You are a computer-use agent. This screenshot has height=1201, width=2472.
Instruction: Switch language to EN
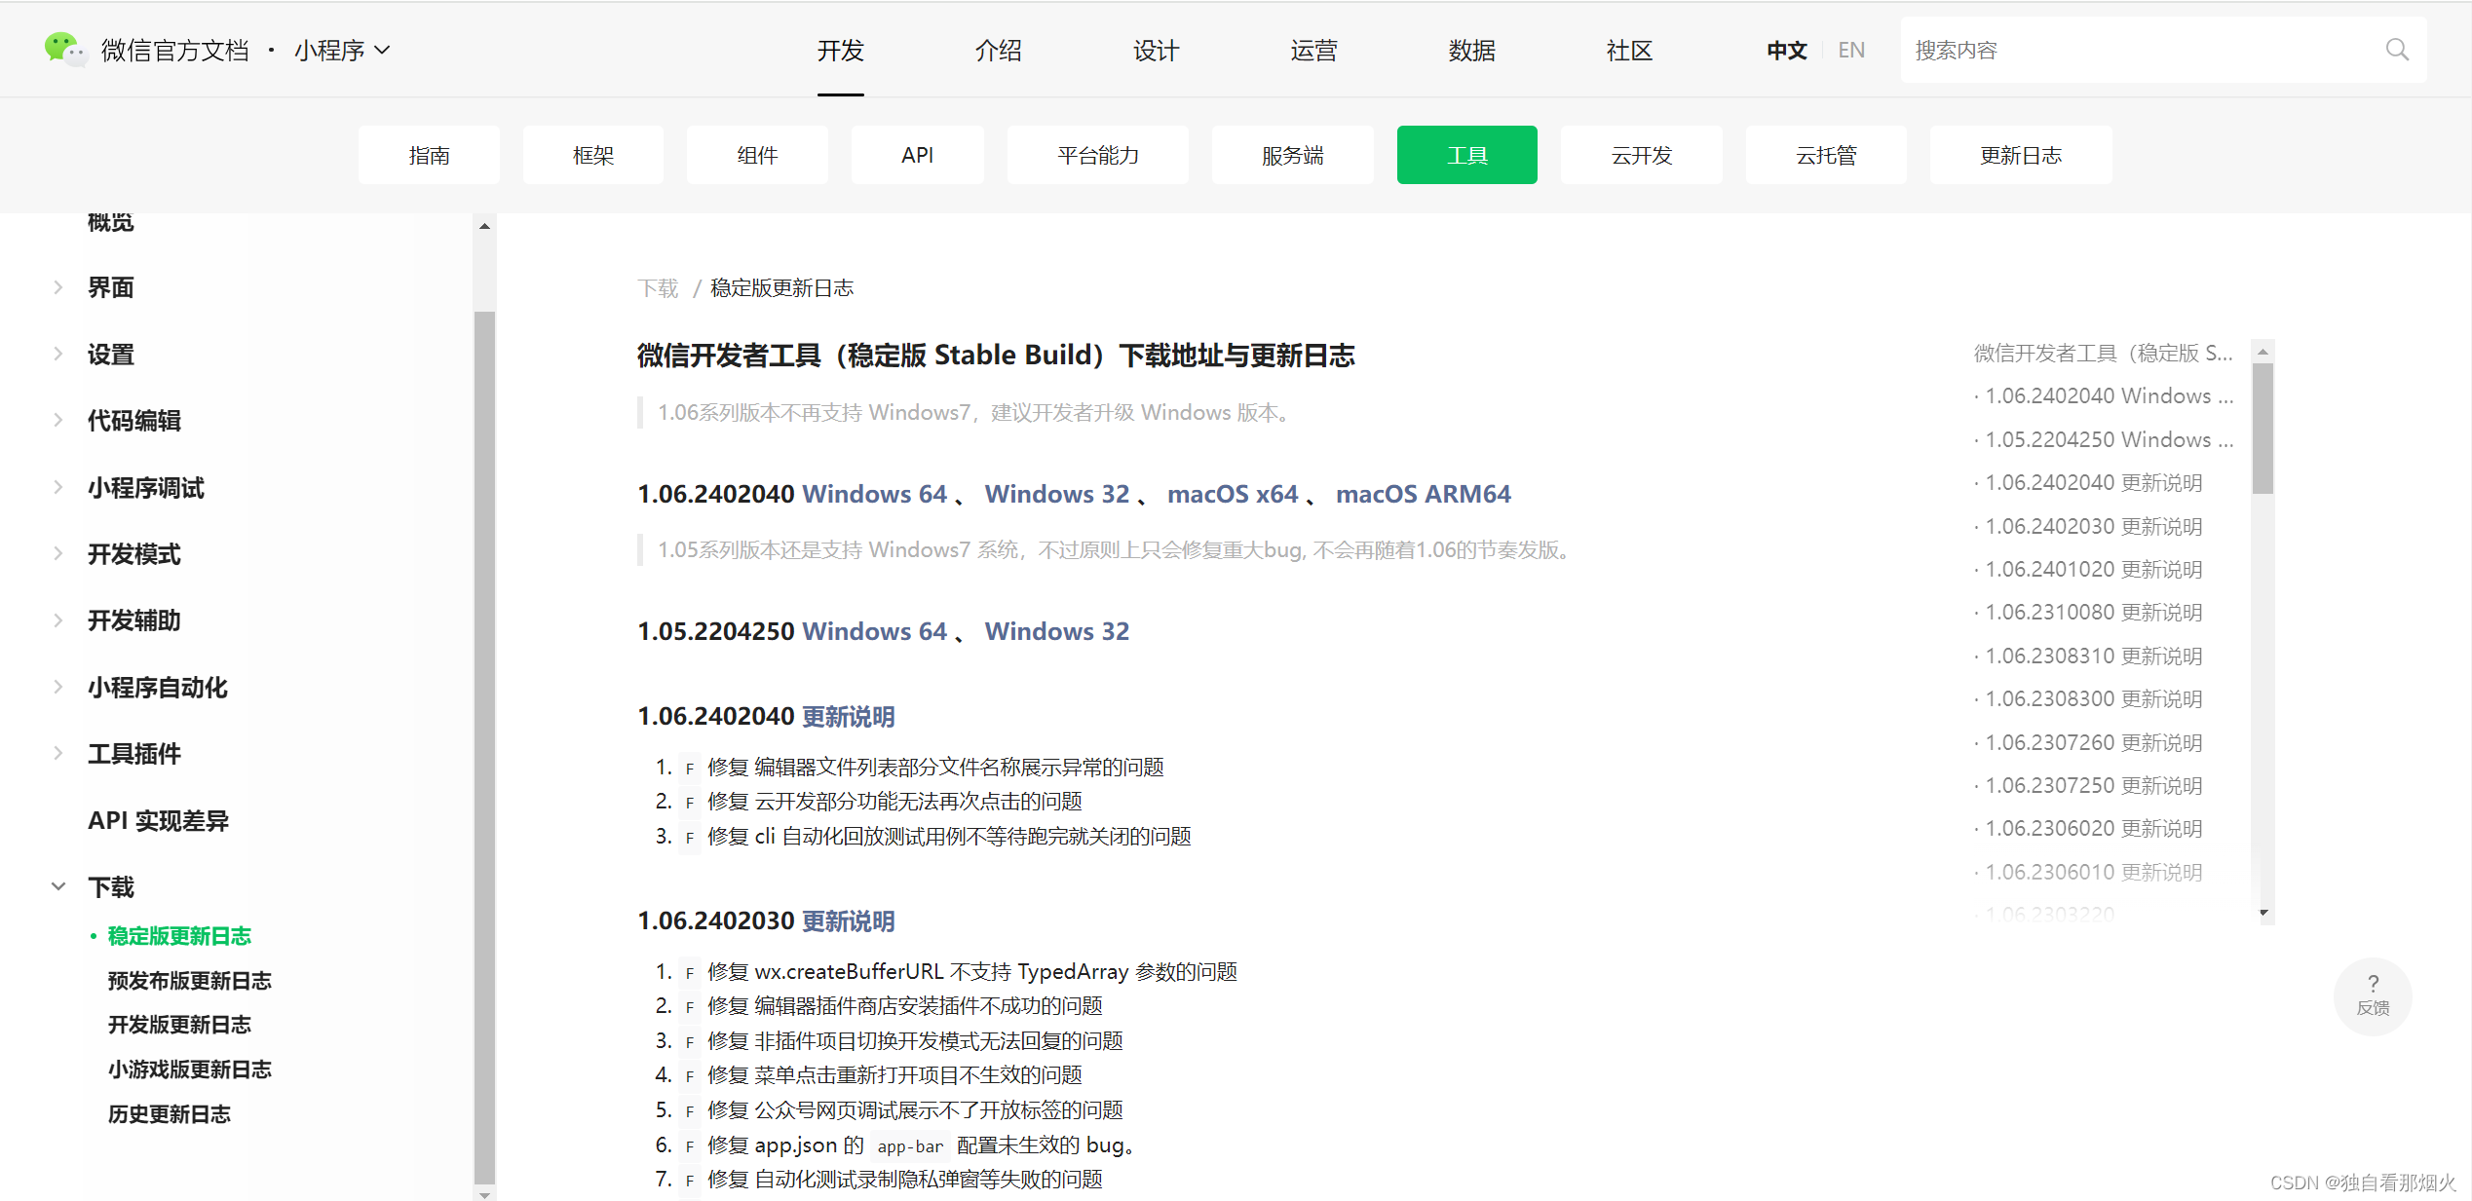(x=1851, y=50)
